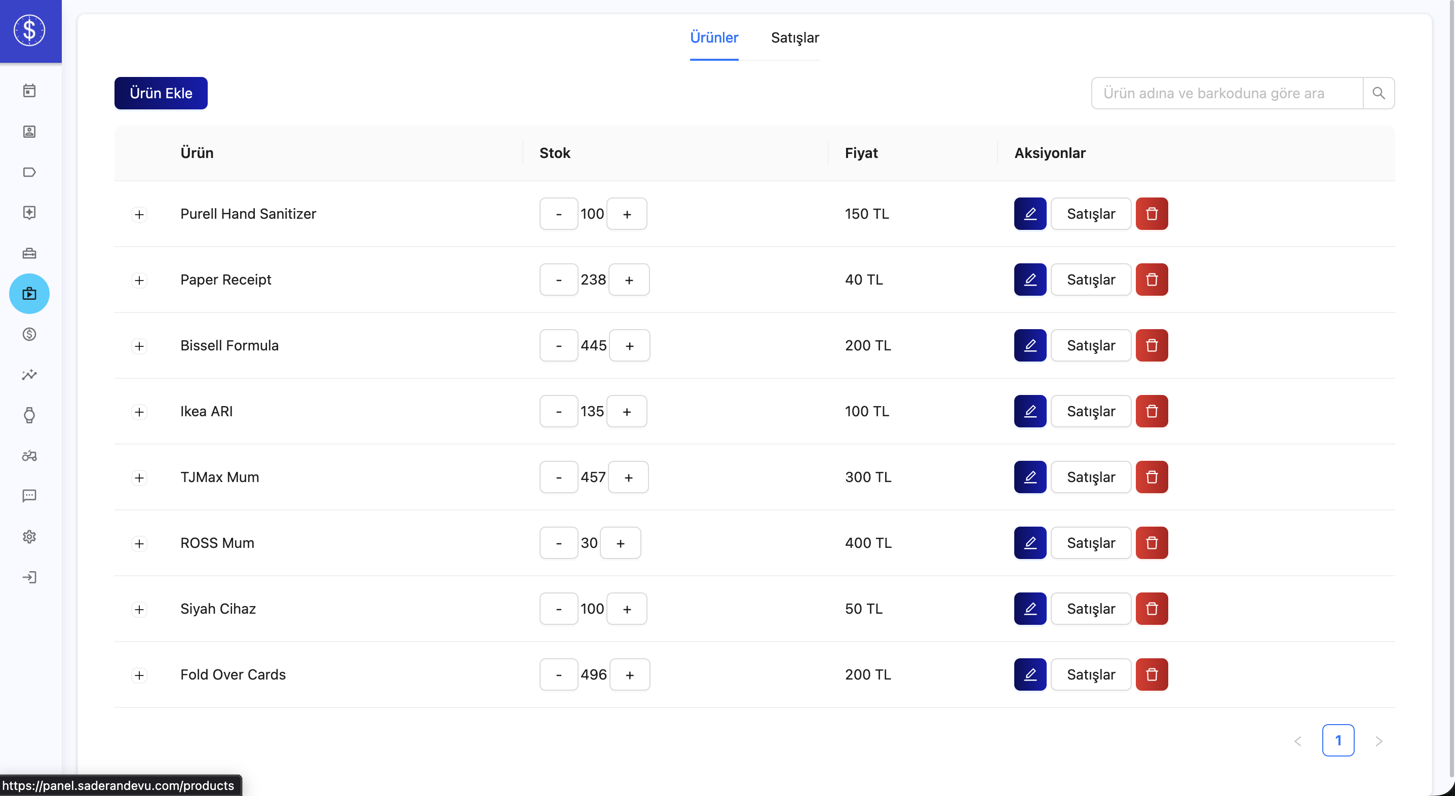The width and height of the screenshot is (1455, 796).
Task: Click the logout icon in the sidebar
Action: [x=29, y=577]
